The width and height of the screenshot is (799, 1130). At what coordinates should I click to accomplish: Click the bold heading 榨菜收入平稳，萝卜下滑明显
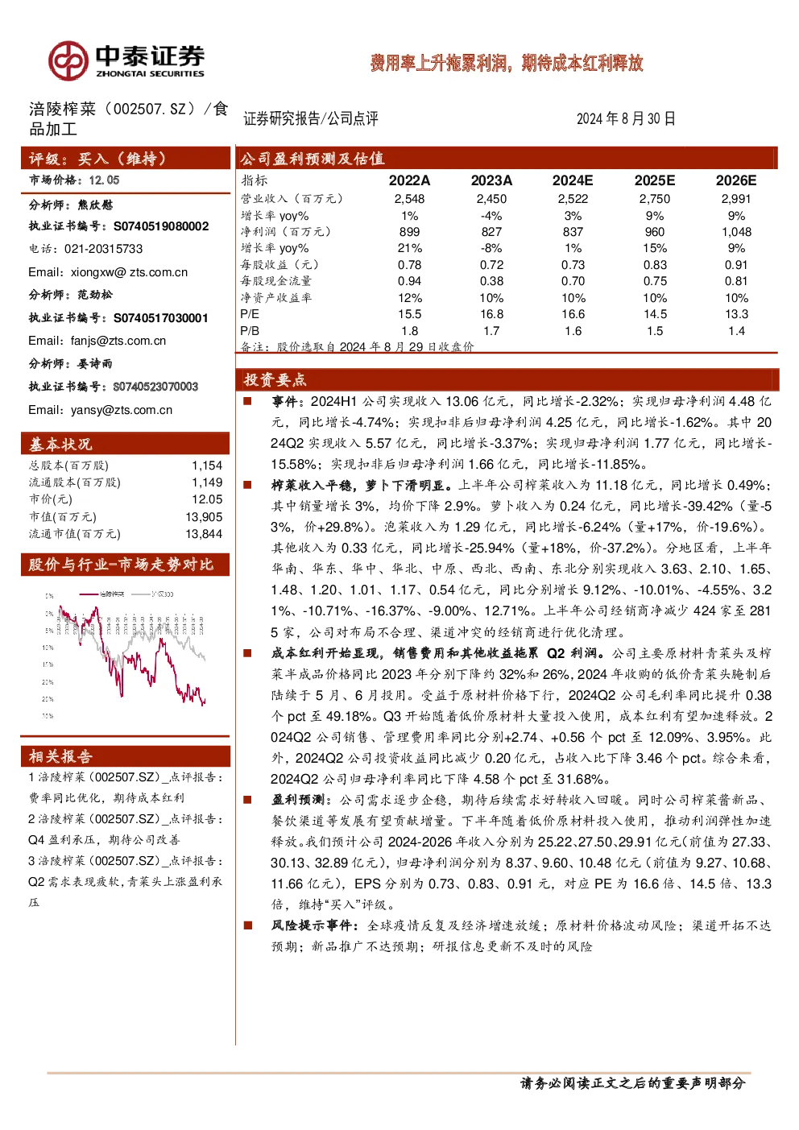click(360, 485)
